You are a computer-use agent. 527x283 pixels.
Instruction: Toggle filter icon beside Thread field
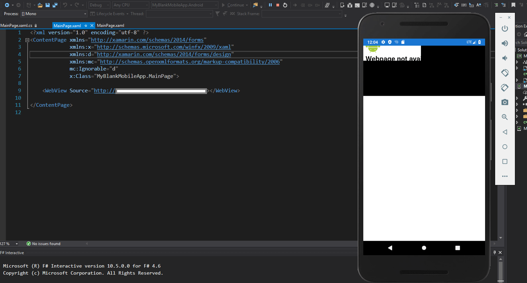coord(217,14)
